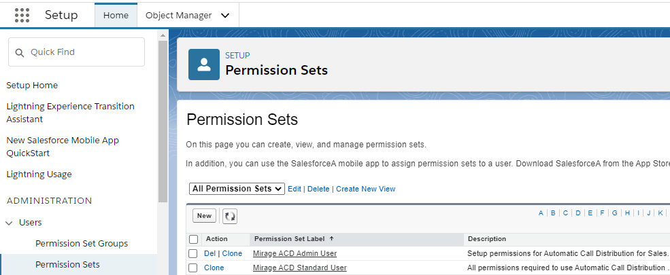The height and width of the screenshot is (275, 670).
Task: Click the refresh list icon button
Action: pos(230,216)
